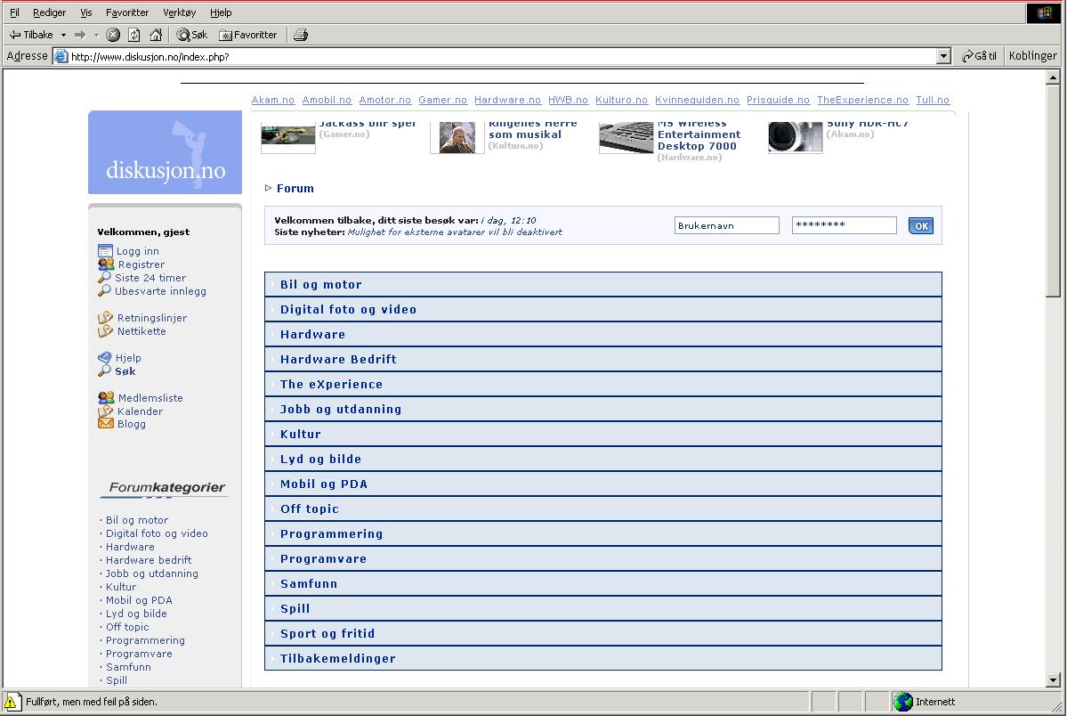Open the Kvinneguiden.no network link
1067x716 pixels.
point(697,100)
